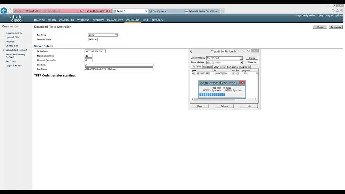Open the WIRELESS menu
The height and width of the screenshot is (194, 345).
coord(83,20)
